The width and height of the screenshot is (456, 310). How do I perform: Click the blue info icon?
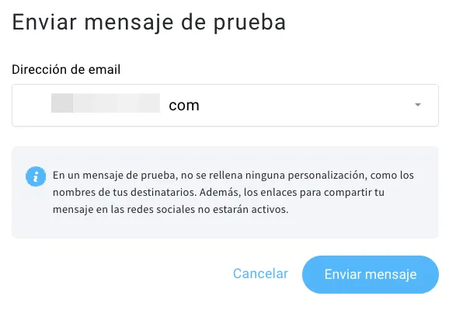pos(36,176)
